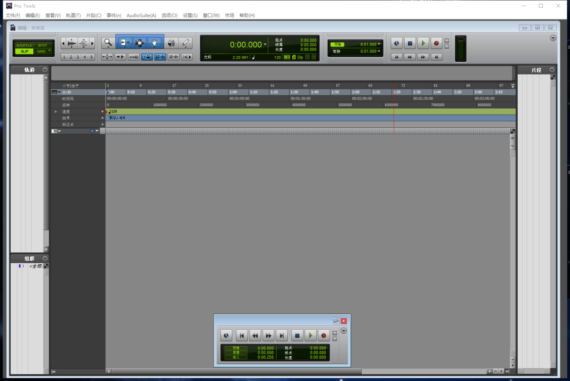This screenshot has height=381, width=570.
Task: Recall zoom preset 3
Action: coord(78,57)
